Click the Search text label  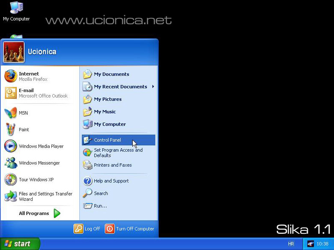(x=101, y=193)
